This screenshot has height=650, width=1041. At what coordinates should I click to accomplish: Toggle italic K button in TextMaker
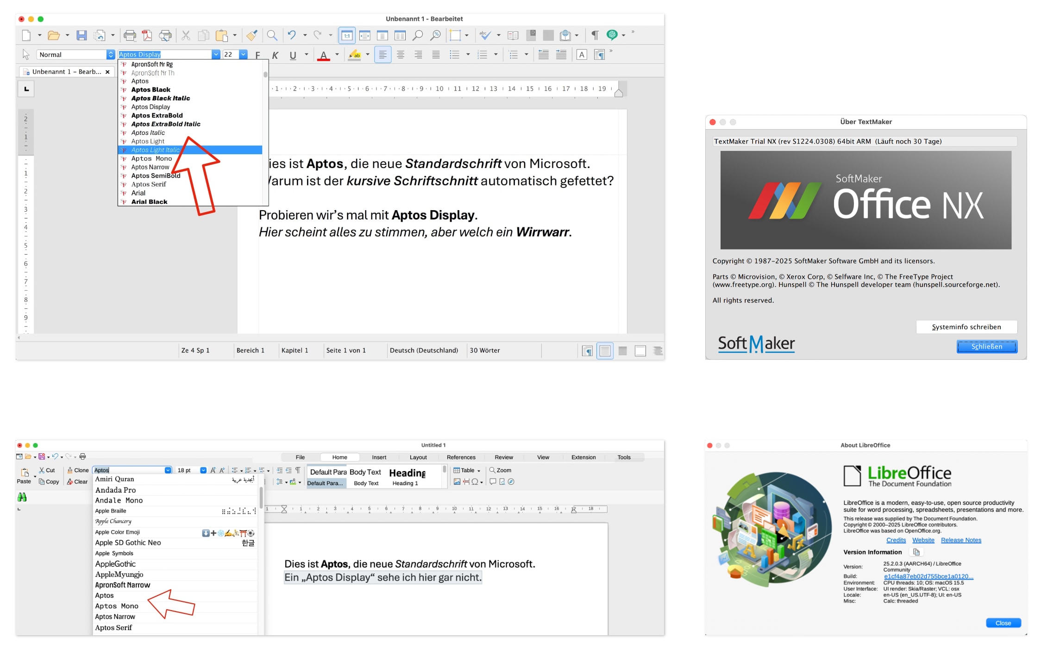pos(275,55)
